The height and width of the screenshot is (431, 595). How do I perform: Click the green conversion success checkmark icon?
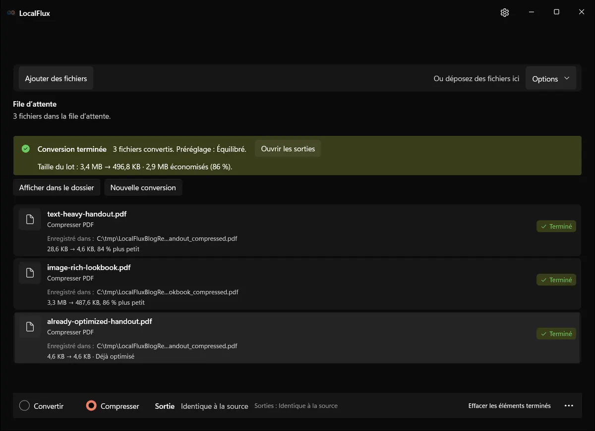pyautogui.click(x=26, y=149)
